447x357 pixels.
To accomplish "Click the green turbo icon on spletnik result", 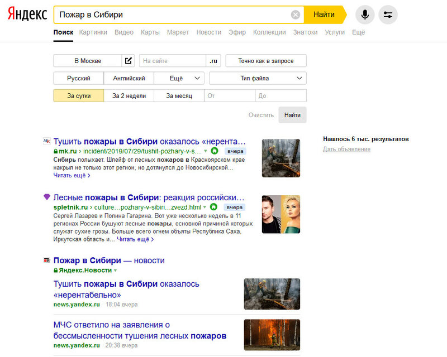I will (213, 207).
